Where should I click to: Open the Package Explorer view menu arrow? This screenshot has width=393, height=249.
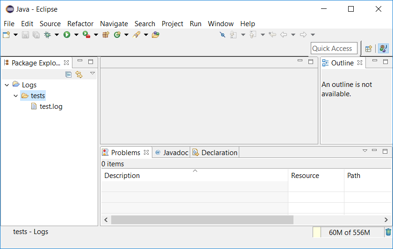coord(92,73)
